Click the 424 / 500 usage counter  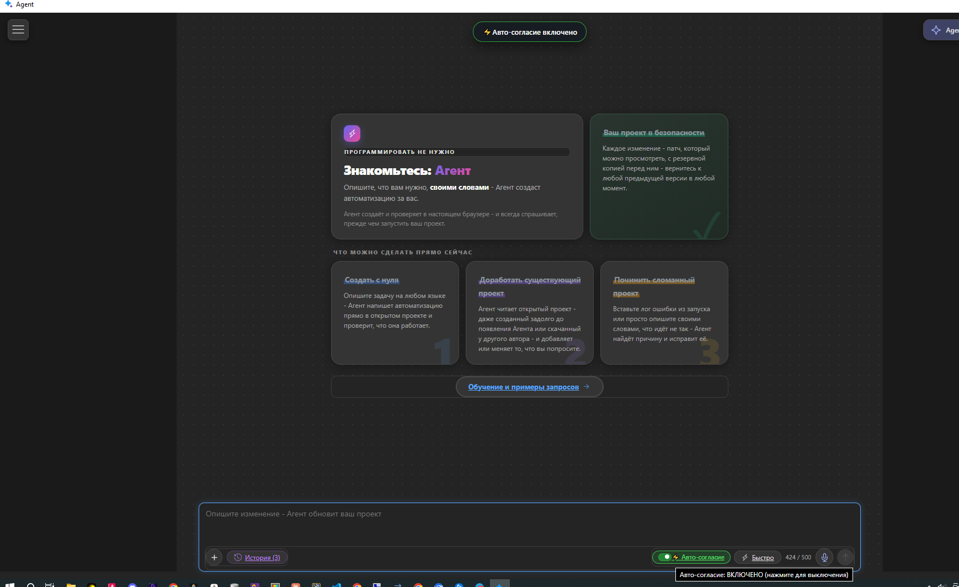[x=798, y=557]
